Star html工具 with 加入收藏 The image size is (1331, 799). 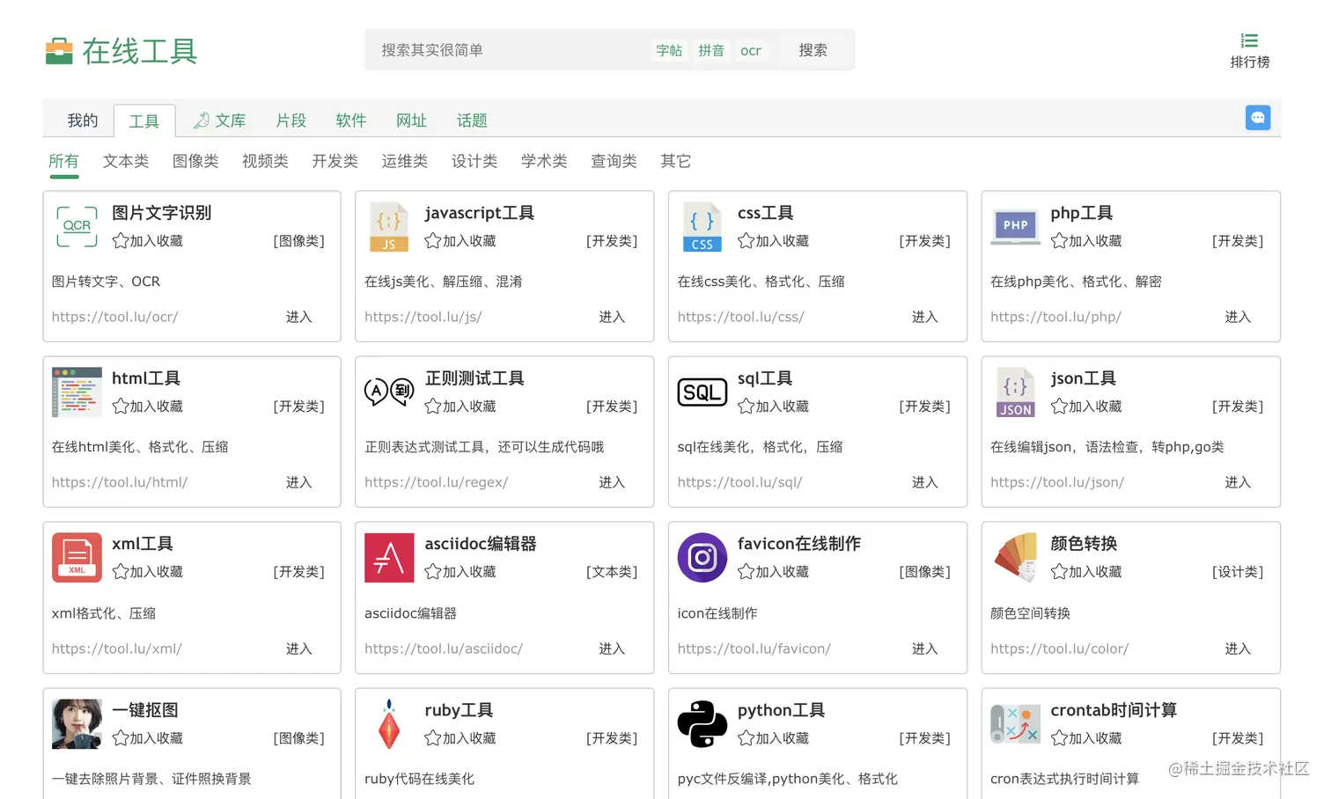click(148, 407)
